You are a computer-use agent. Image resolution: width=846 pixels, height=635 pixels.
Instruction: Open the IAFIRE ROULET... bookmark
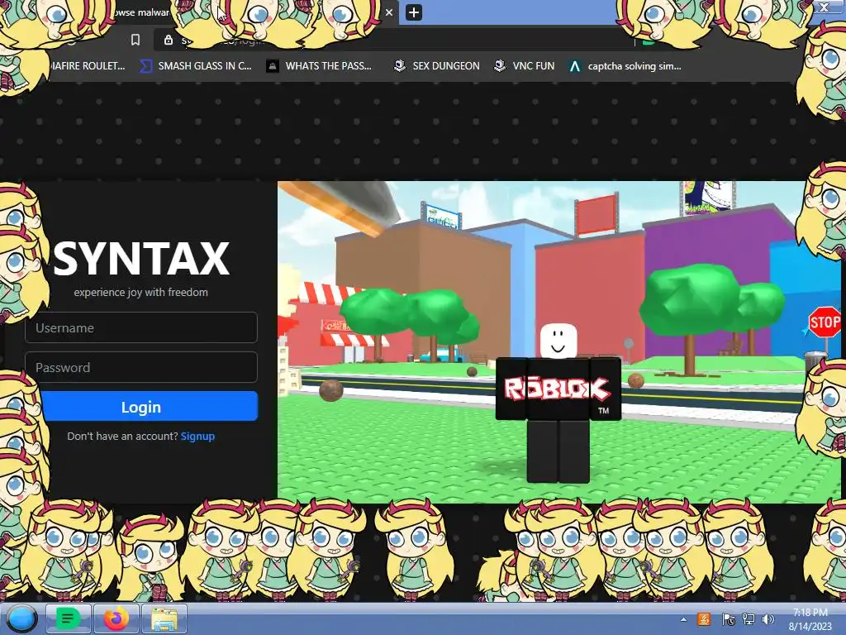[x=86, y=66]
